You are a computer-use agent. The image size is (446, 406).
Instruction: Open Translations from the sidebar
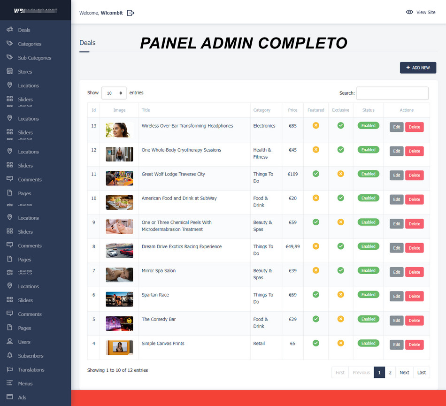[x=9, y=369]
